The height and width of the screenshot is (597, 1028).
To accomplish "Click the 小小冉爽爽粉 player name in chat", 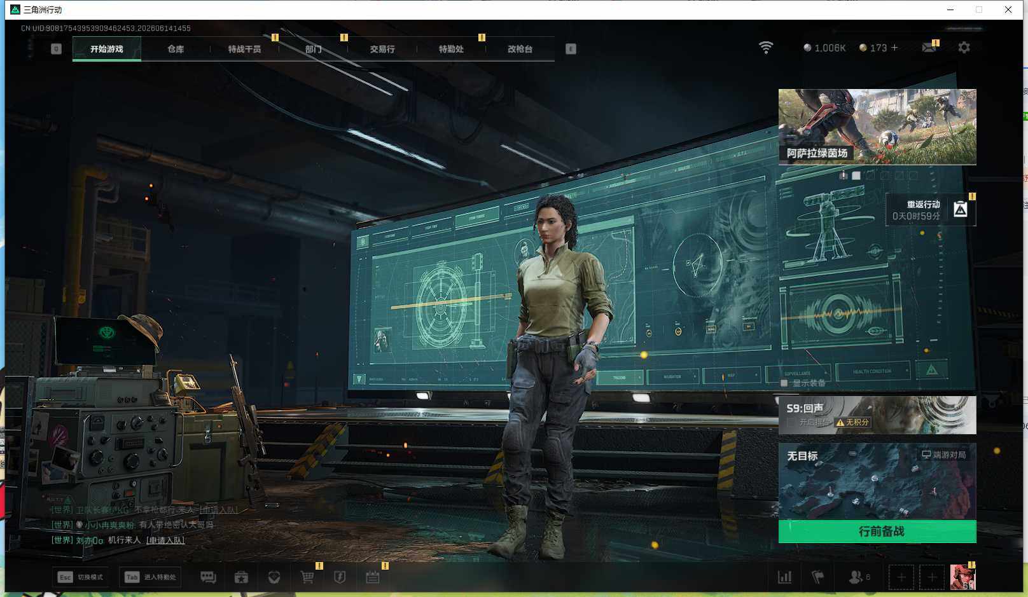I will click(109, 525).
